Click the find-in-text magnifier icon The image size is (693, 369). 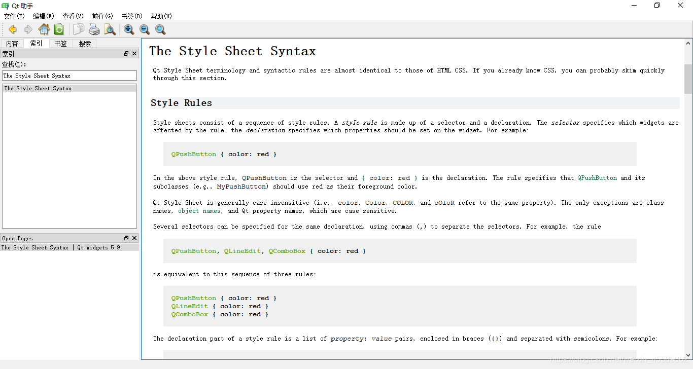110,29
